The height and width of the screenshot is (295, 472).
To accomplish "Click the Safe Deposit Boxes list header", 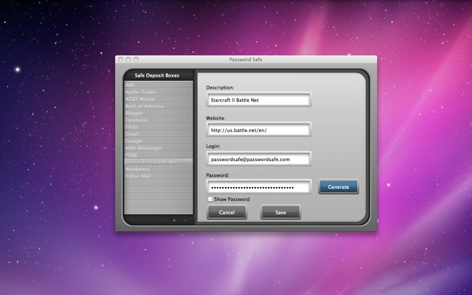I will [x=157, y=76].
